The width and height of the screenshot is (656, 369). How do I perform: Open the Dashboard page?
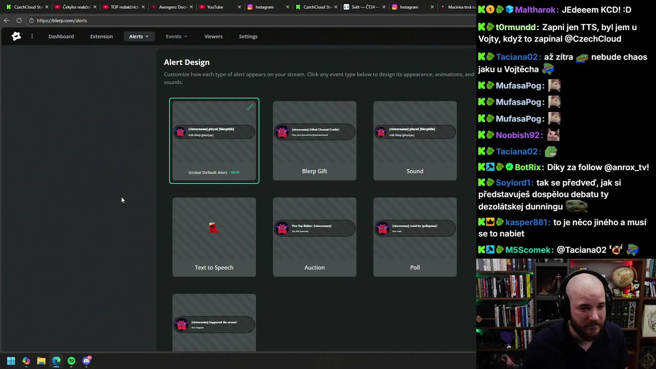(x=61, y=36)
